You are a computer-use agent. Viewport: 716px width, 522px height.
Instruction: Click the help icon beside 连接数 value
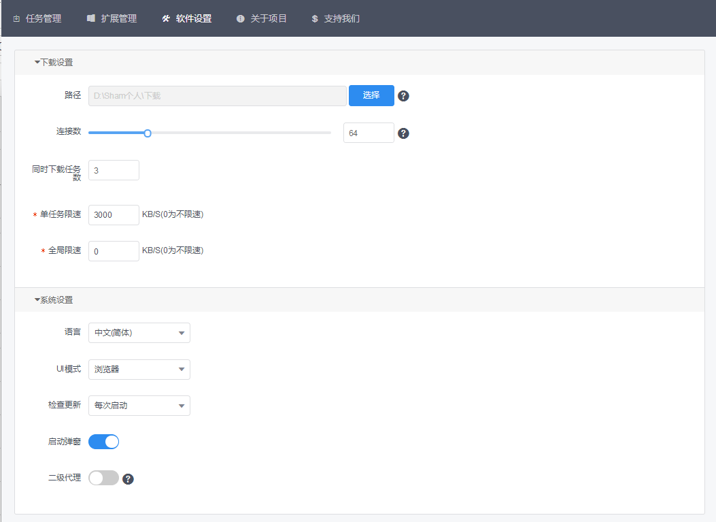click(x=403, y=133)
